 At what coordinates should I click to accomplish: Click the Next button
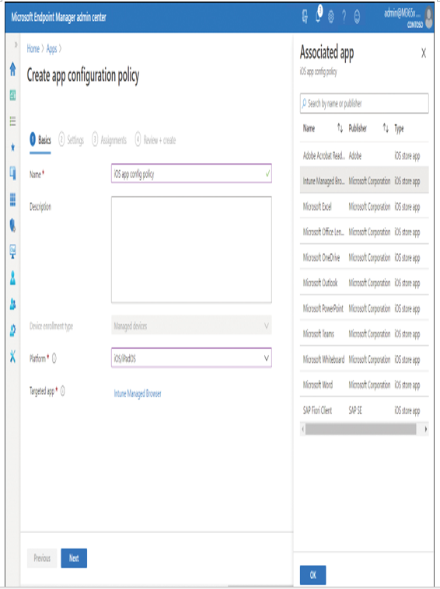tap(74, 558)
